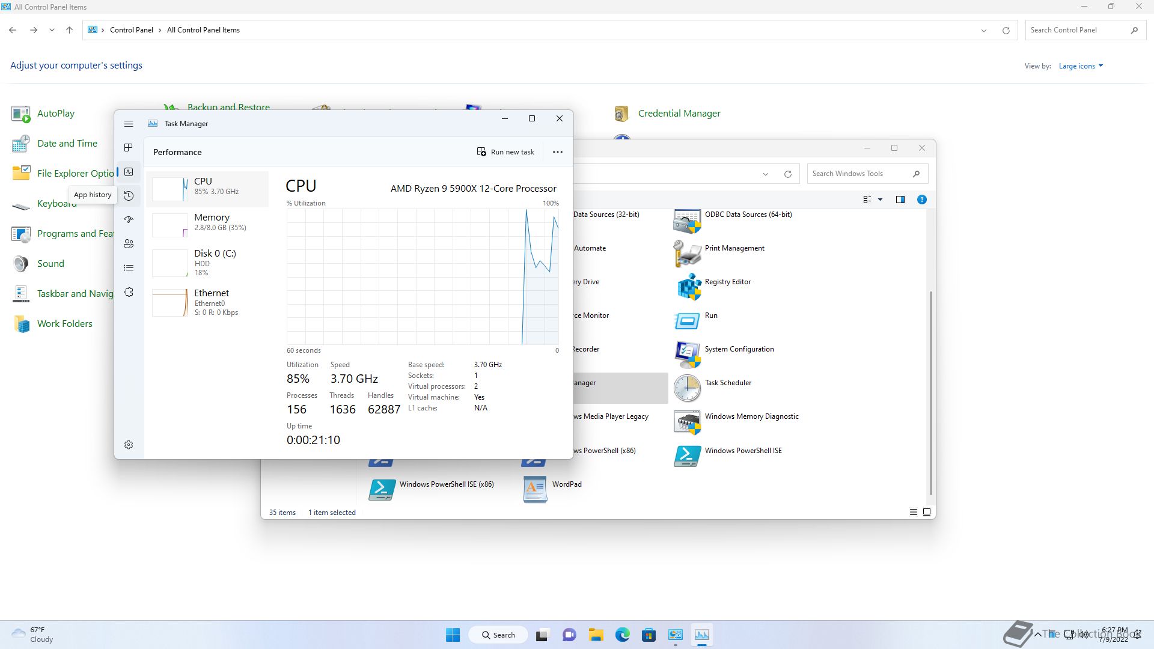Open File Explorer from taskbar
1154x649 pixels.
point(596,635)
